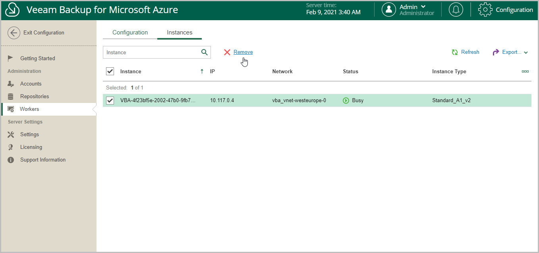Click the green Refresh arrows icon

point(455,52)
